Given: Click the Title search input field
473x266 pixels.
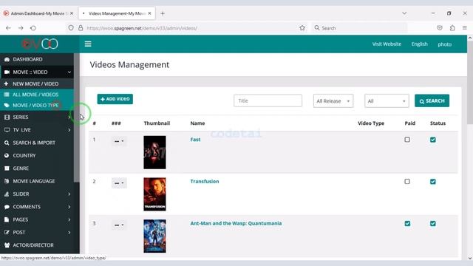Looking at the screenshot, I should pos(268,100).
